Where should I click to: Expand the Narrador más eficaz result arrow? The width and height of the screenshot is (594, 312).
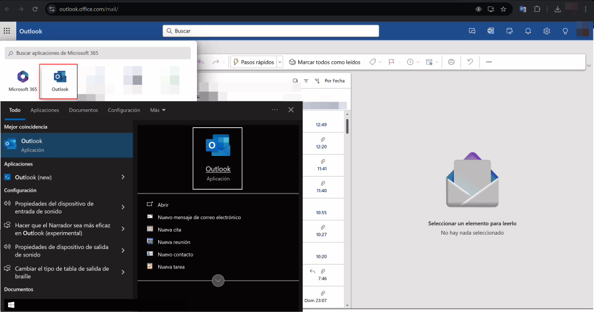[123, 229]
